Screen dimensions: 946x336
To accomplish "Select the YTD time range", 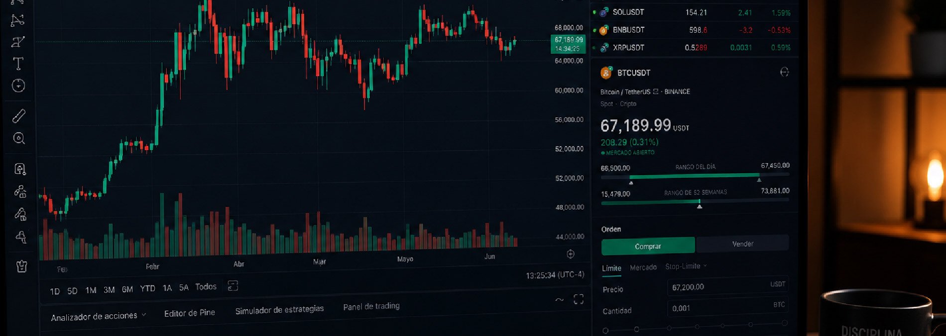I will (x=147, y=288).
